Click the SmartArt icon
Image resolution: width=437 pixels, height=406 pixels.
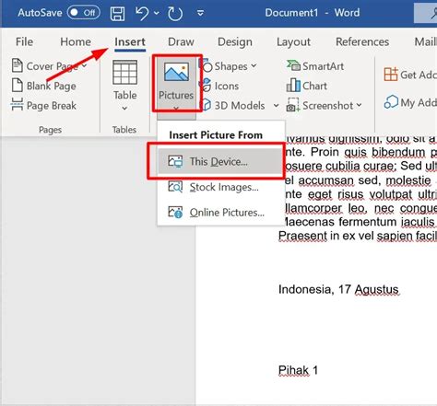293,65
